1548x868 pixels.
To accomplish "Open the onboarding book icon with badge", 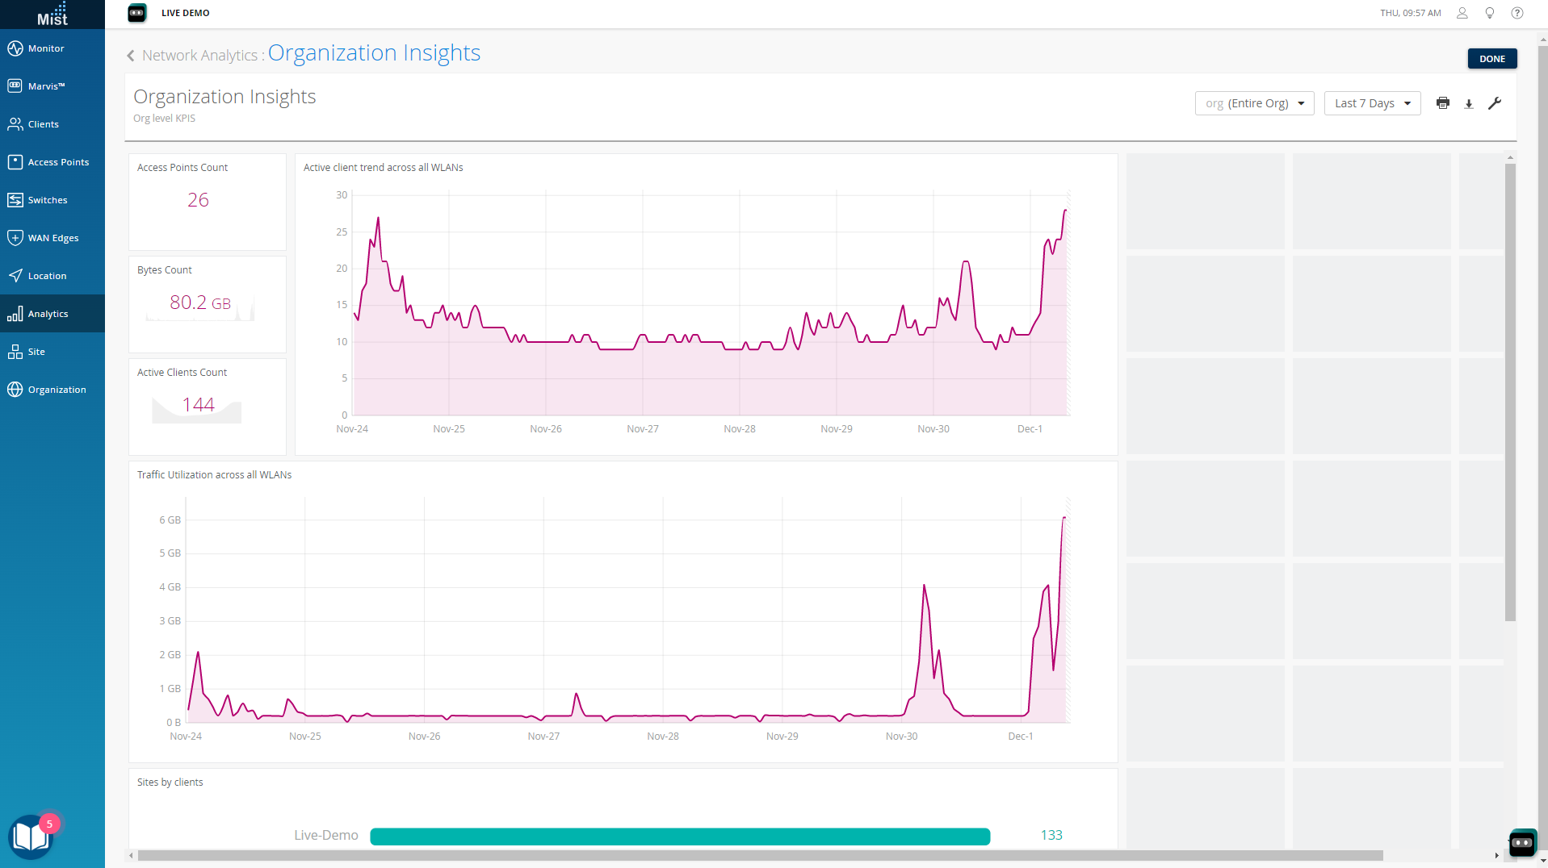I will tap(31, 837).
